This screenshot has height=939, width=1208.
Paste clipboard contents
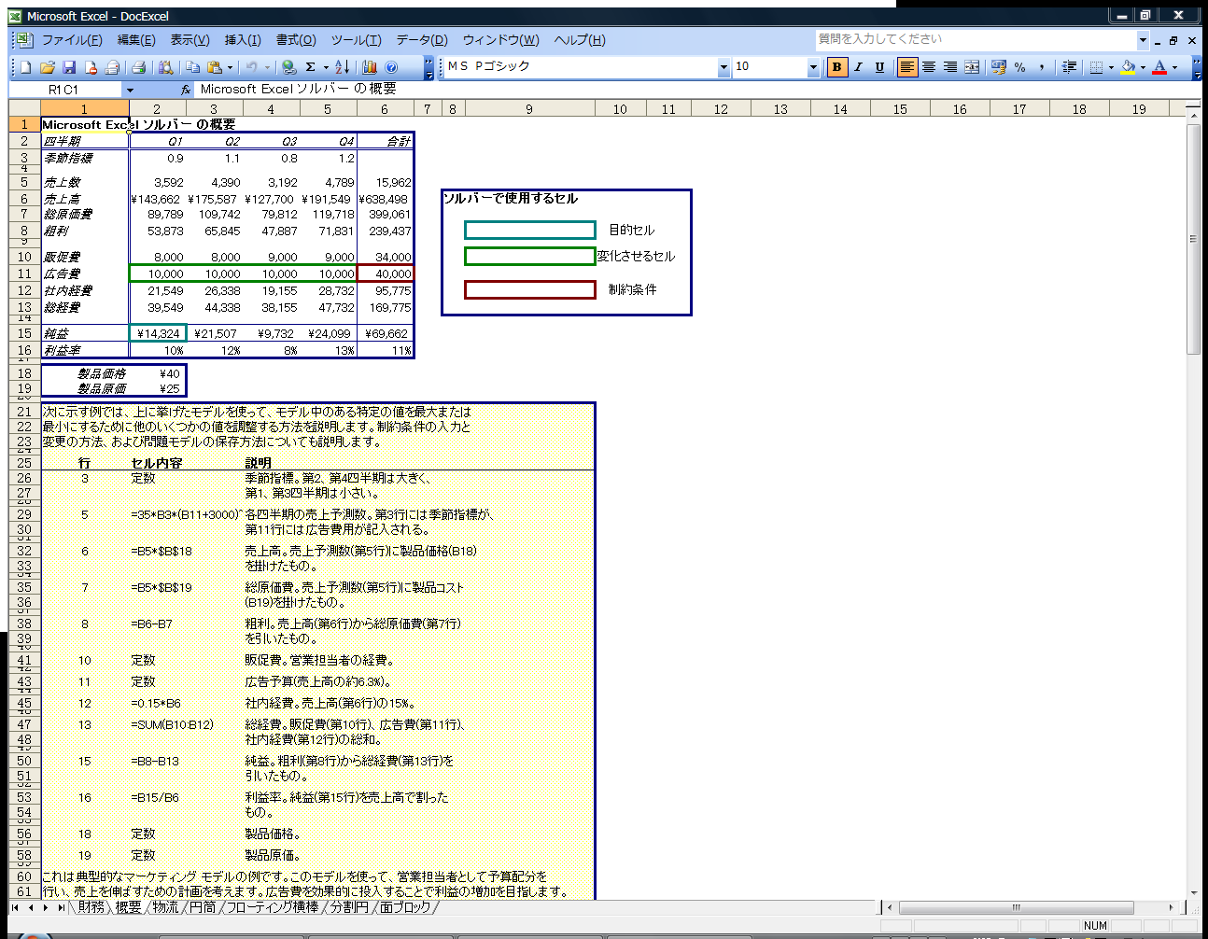215,67
